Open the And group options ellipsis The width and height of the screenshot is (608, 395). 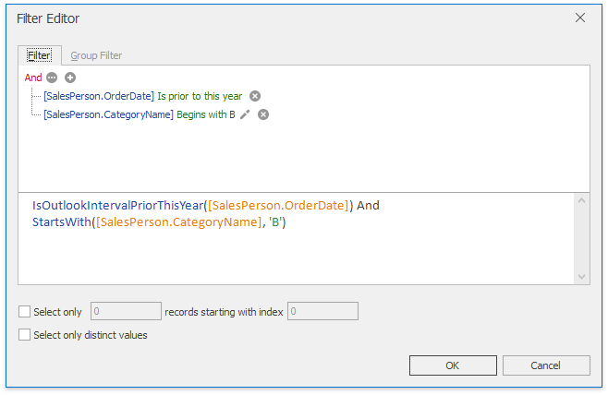pos(52,78)
